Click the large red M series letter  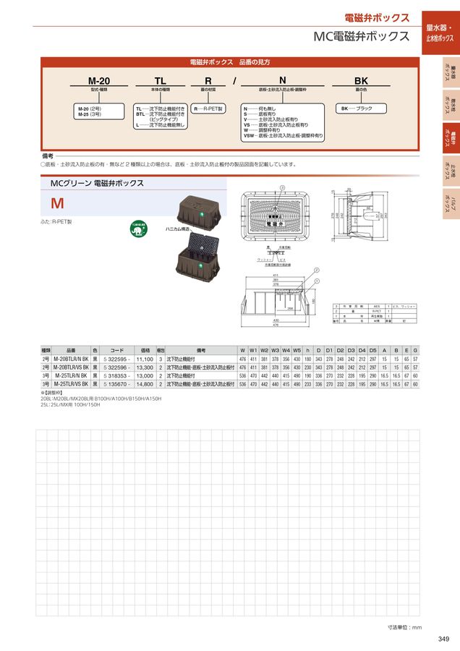(x=57, y=203)
